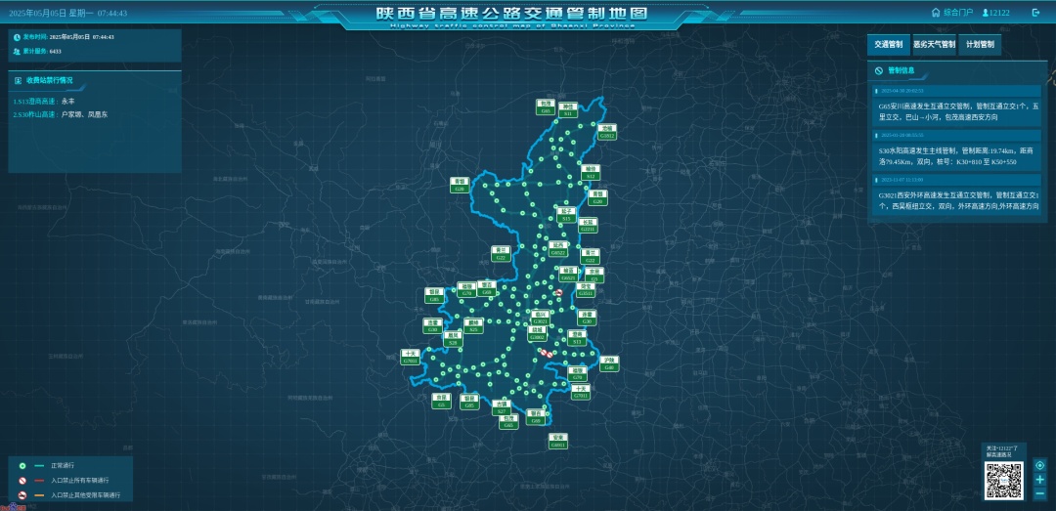Click the G6911 route sign on map
Screen dimensions: 1056x511
pyautogui.click(x=557, y=442)
